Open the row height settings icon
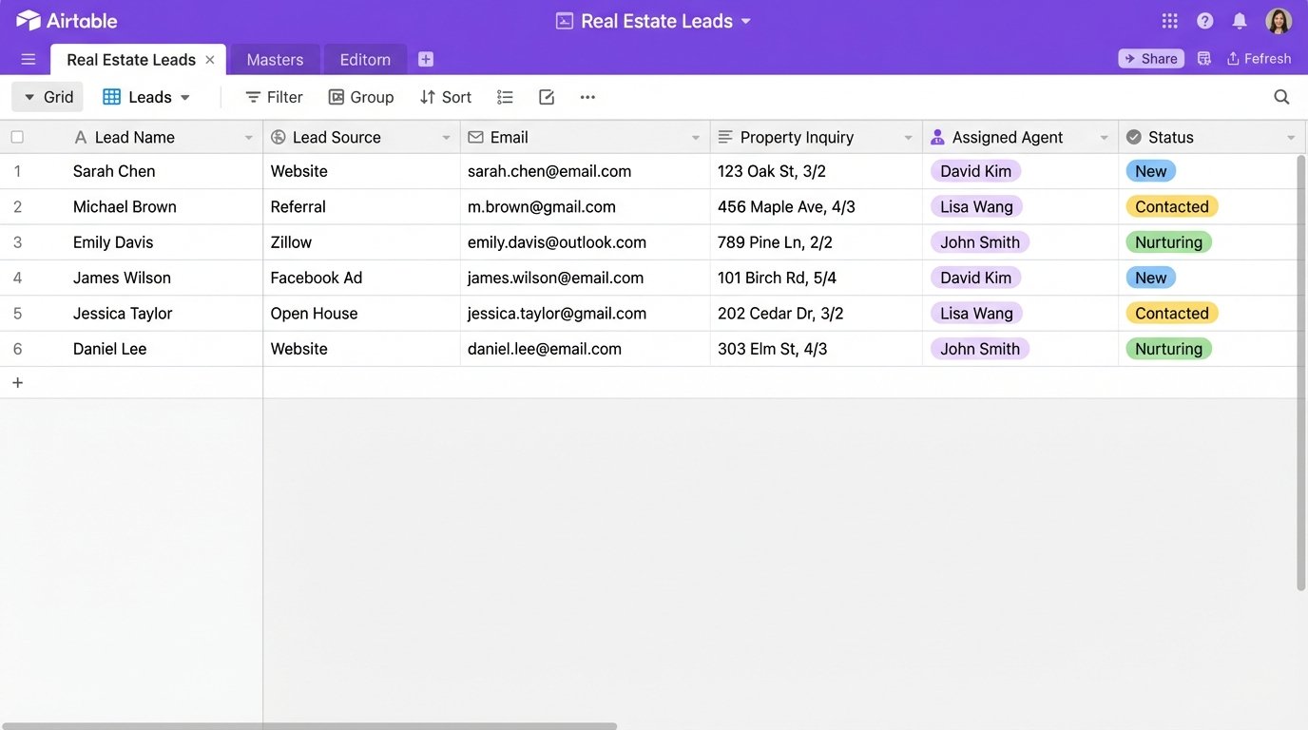Image resolution: width=1308 pixels, height=730 pixels. coord(505,96)
